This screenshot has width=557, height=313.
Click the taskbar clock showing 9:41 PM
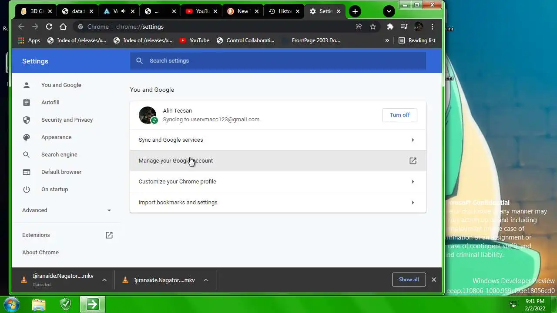[x=535, y=305]
